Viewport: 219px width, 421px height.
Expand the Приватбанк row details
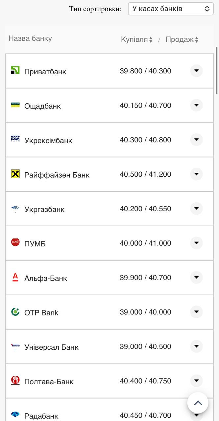tap(196, 71)
